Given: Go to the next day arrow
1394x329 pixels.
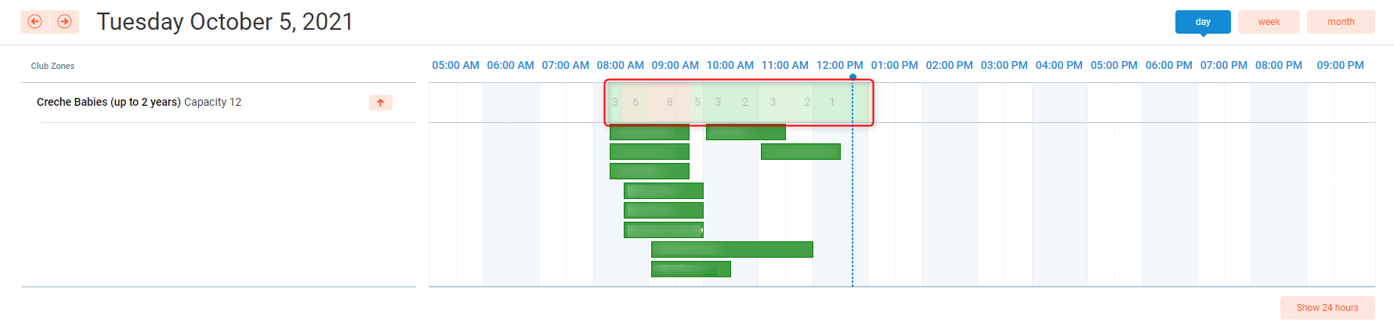Looking at the screenshot, I should coord(65,22).
